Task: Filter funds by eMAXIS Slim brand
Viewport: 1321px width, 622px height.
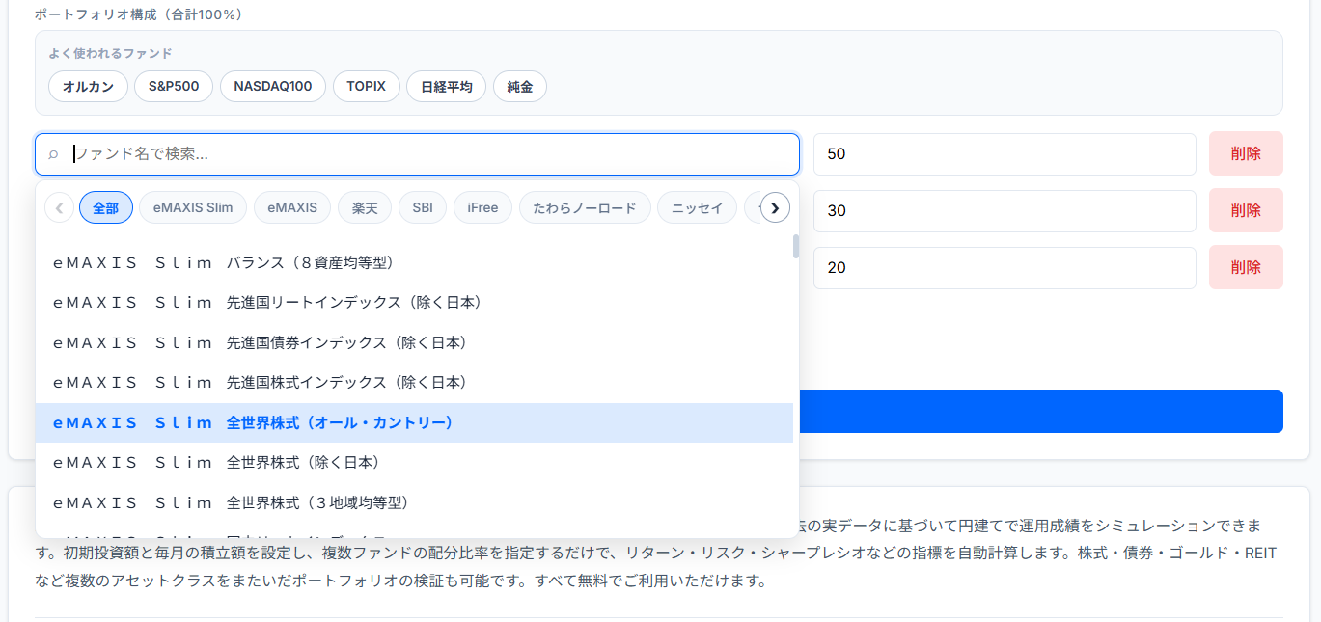Action: 192,206
